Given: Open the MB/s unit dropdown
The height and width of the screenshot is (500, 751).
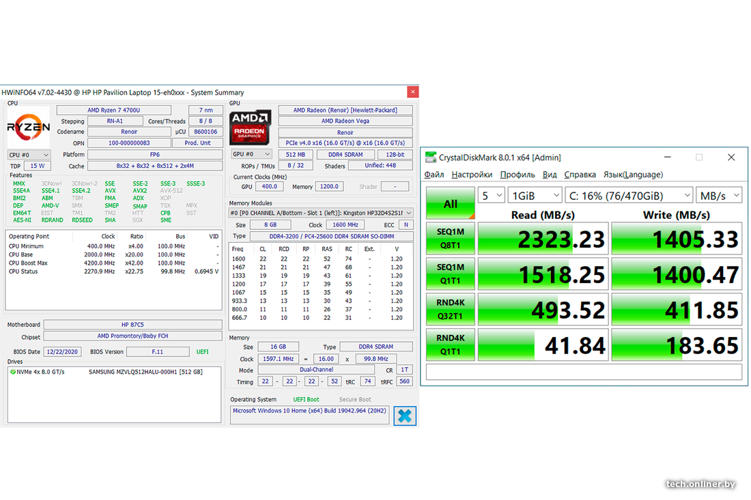Looking at the screenshot, I should [719, 196].
